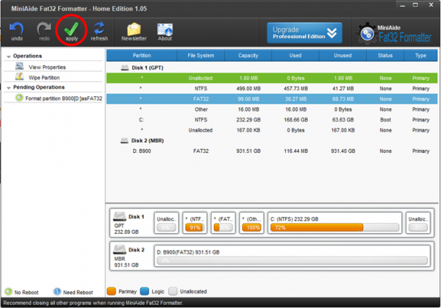Expand the Upgrade Professional Edition chevron
Image resolution: width=441 pixels, height=308 pixels.
332,32
